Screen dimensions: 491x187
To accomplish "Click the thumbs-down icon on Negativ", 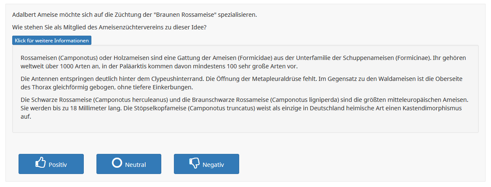I will (195, 164).
